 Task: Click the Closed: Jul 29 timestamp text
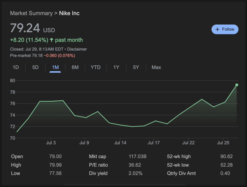click(37, 49)
